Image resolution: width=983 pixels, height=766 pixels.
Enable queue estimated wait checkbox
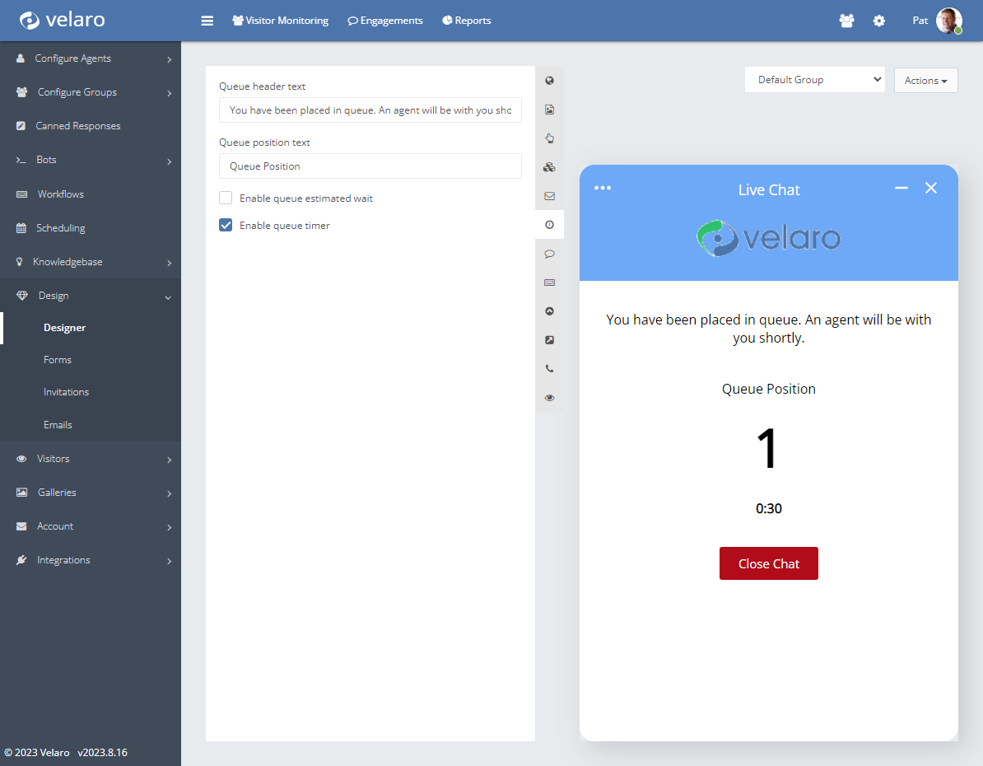pyautogui.click(x=226, y=198)
